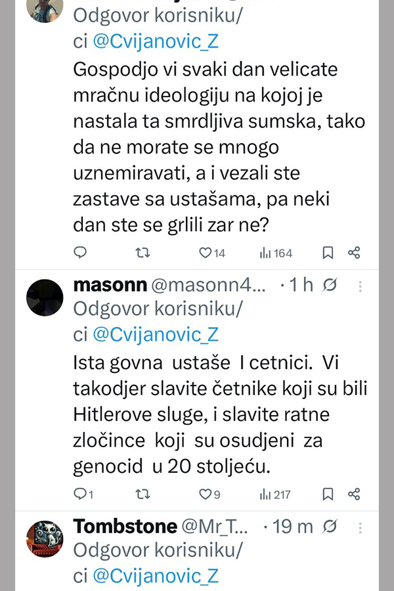
Task: Share masonn's tweet
Action: tap(353, 494)
